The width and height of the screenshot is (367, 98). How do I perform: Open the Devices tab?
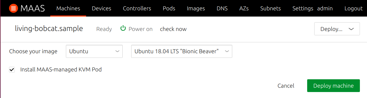click(x=102, y=8)
